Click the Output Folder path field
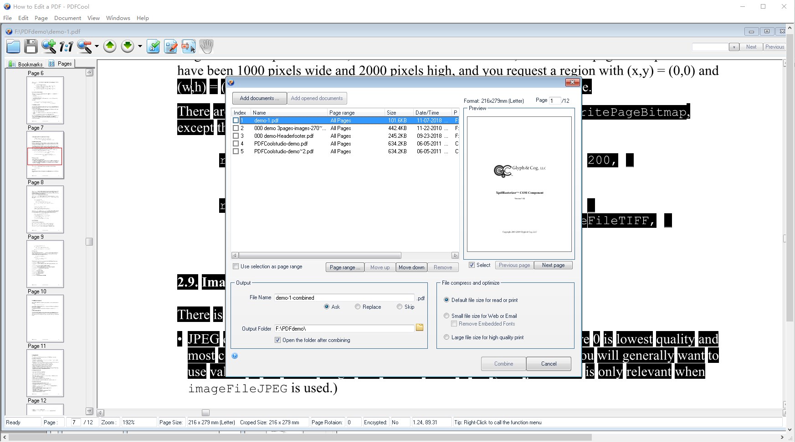The height and width of the screenshot is (442, 795). (x=344, y=328)
